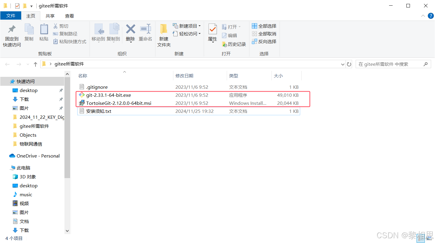
Task: Expand address bar history dropdown
Action: (x=343, y=64)
